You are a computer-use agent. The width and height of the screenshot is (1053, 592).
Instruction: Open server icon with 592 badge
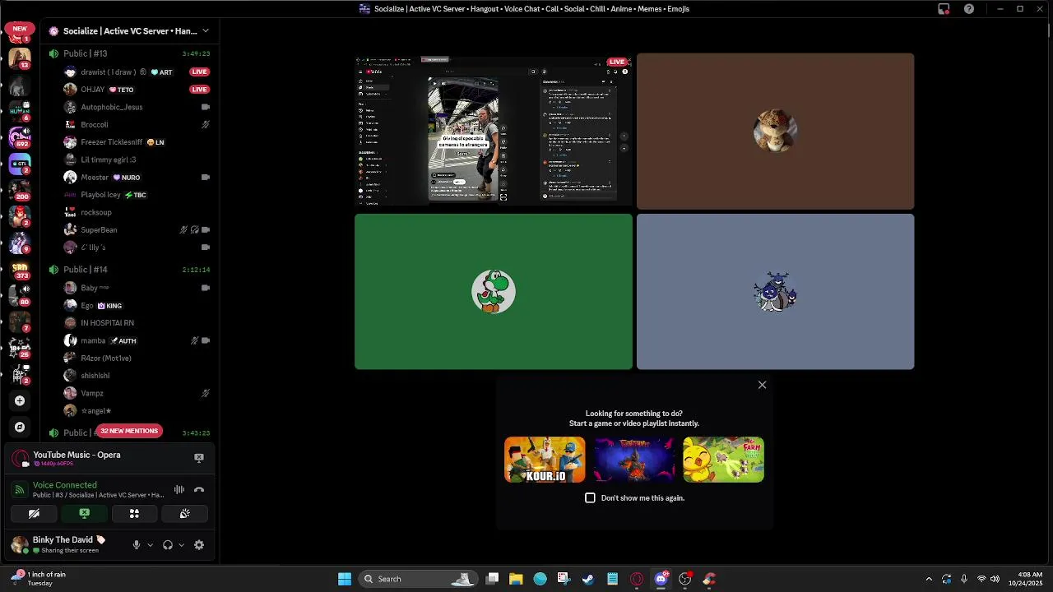coord(20,136)
